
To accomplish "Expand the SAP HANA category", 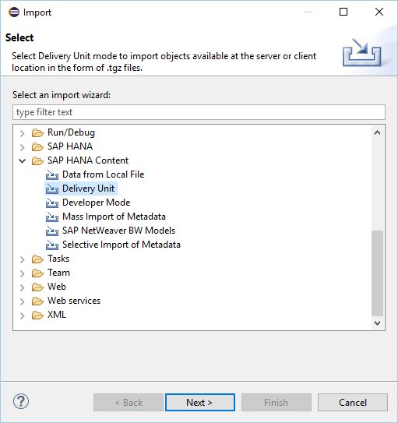I will [23, 147].
